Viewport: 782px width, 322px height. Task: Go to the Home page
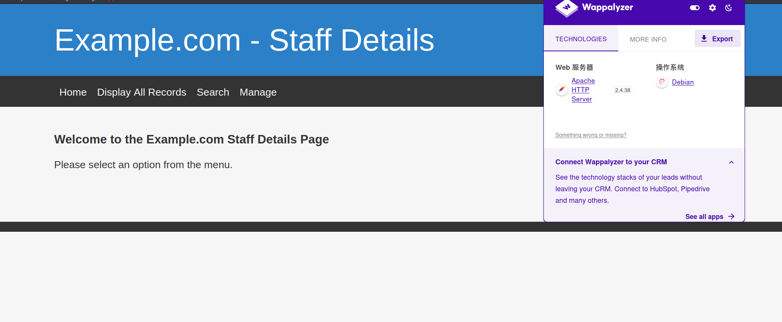point(73,92)
